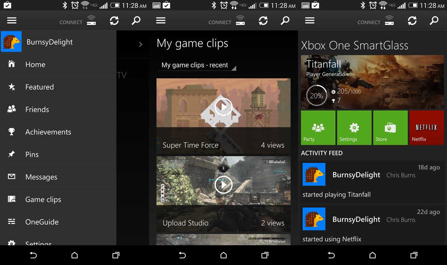The width and height of the screenshot is (447, 265).
Task: Select the Party tile
Action: coord(318,127)
